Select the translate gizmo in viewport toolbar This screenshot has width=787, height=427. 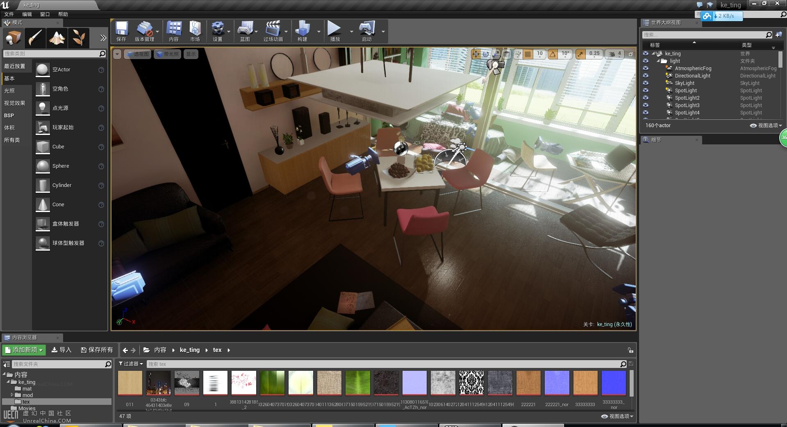coord(476,54)
